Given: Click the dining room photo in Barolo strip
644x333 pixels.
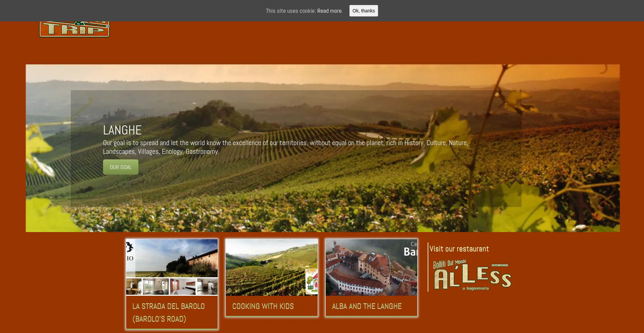Looking at the screenshot, I should [x=134, y=286].
